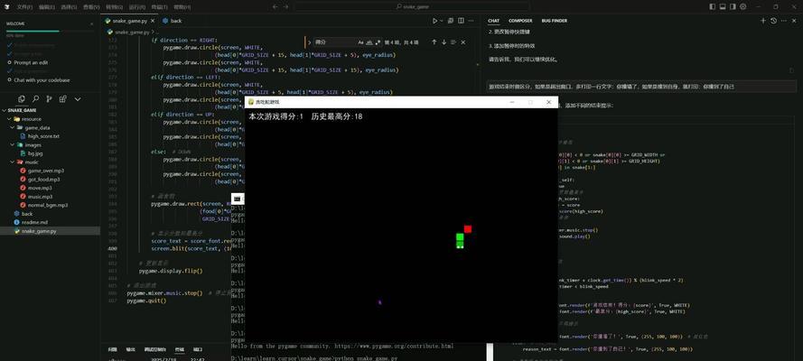Start a new chat with plus icon
This screenshot has width=803, height=361.
pos(763,21)
